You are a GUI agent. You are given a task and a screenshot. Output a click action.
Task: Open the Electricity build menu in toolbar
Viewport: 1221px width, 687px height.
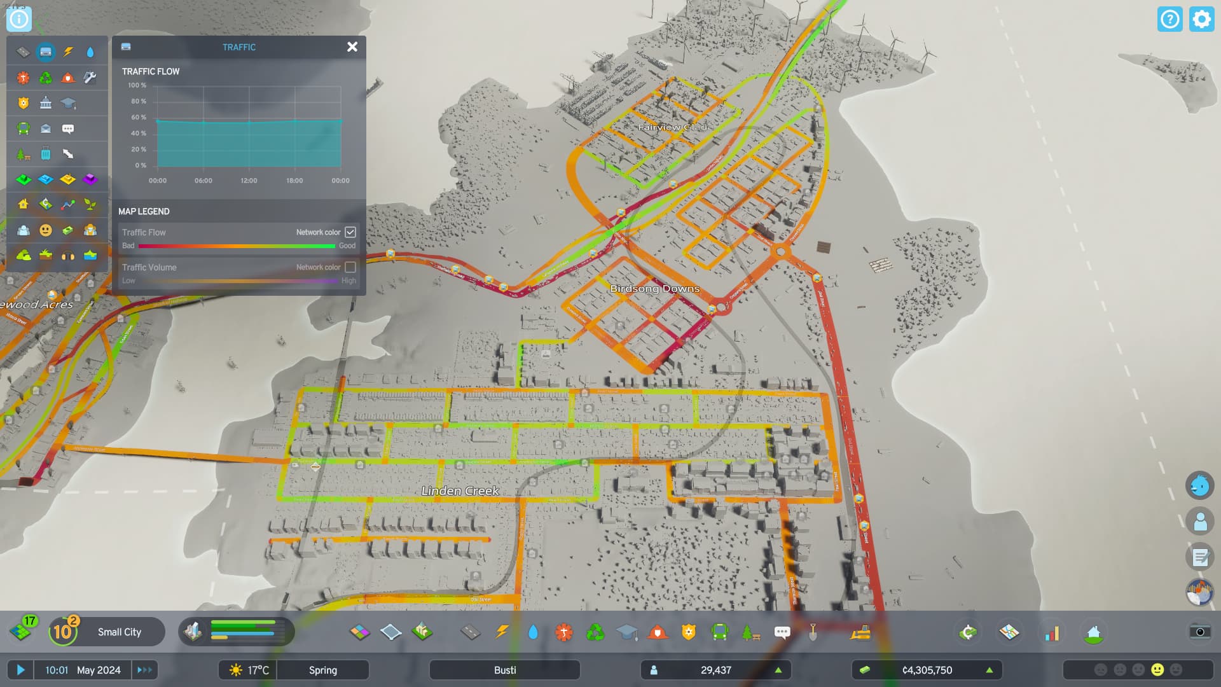502,632
